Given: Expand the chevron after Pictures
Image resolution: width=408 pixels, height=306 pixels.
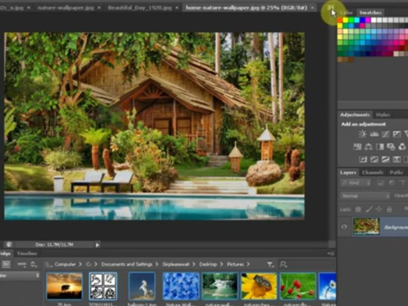Looking at the screenshot, I should point(248,264).
